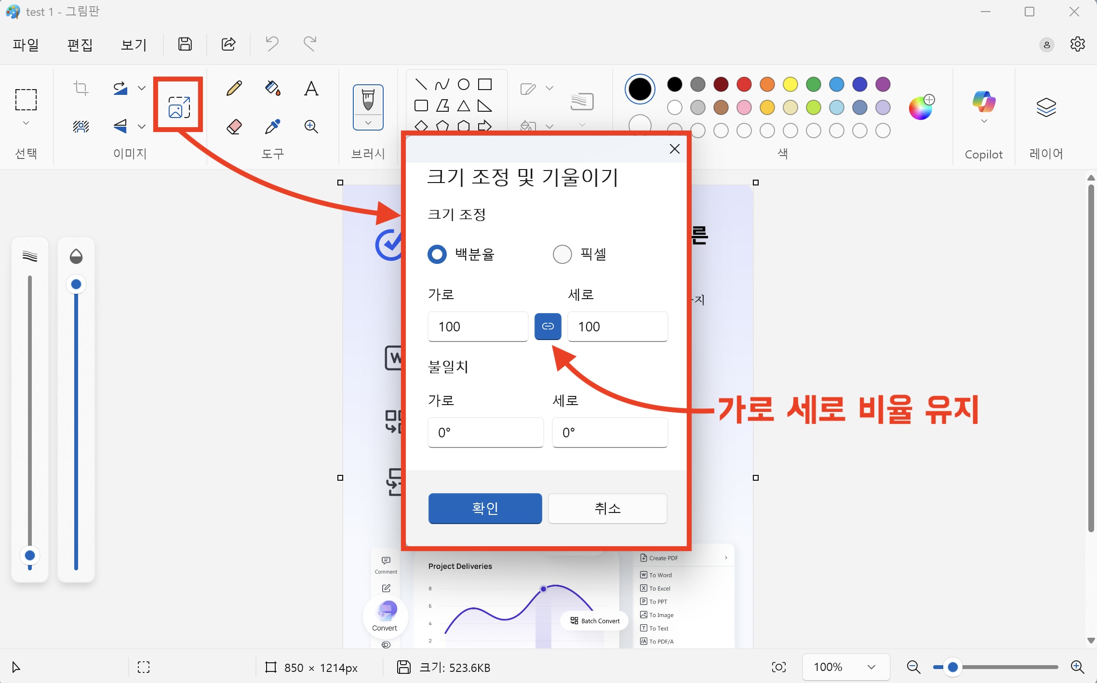This screenshot has height=683, width=1097.
Task: Select the Text tool
Action: [x=311, y=89]
